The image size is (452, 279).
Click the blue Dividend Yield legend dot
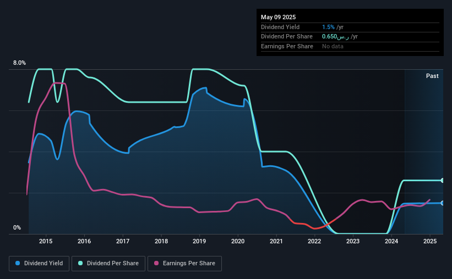tap(18, 263)
